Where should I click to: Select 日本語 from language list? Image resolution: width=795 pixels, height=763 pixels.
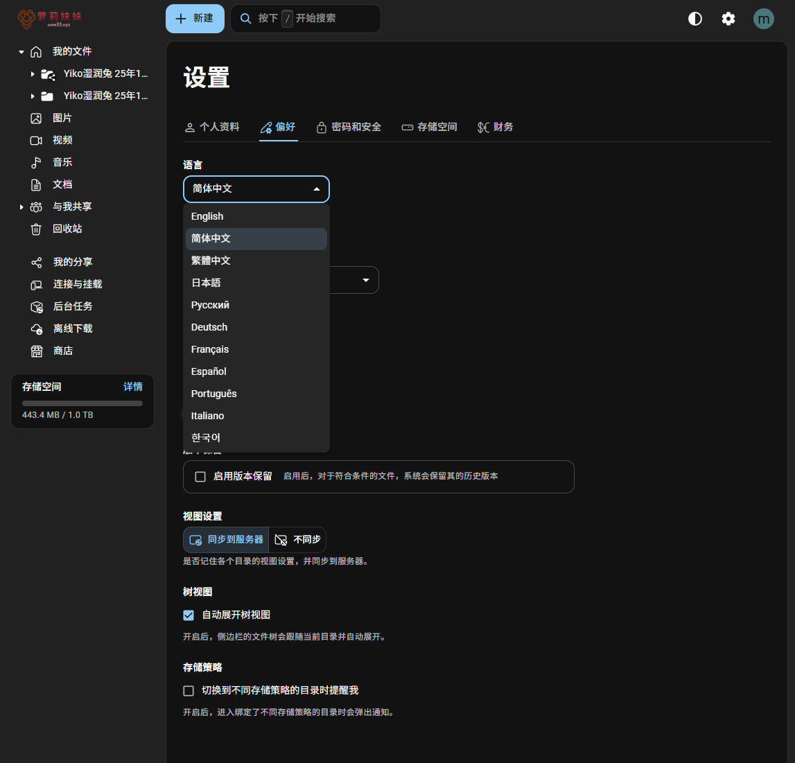point(206,283)
